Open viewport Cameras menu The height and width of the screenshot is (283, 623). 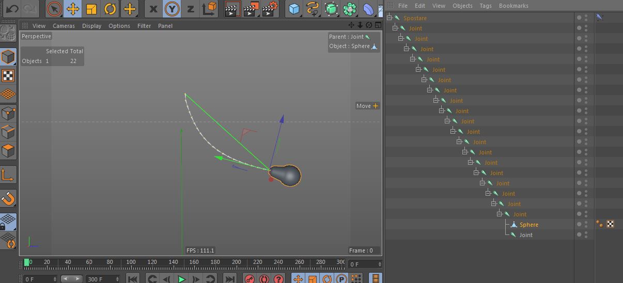click(64, 26)
